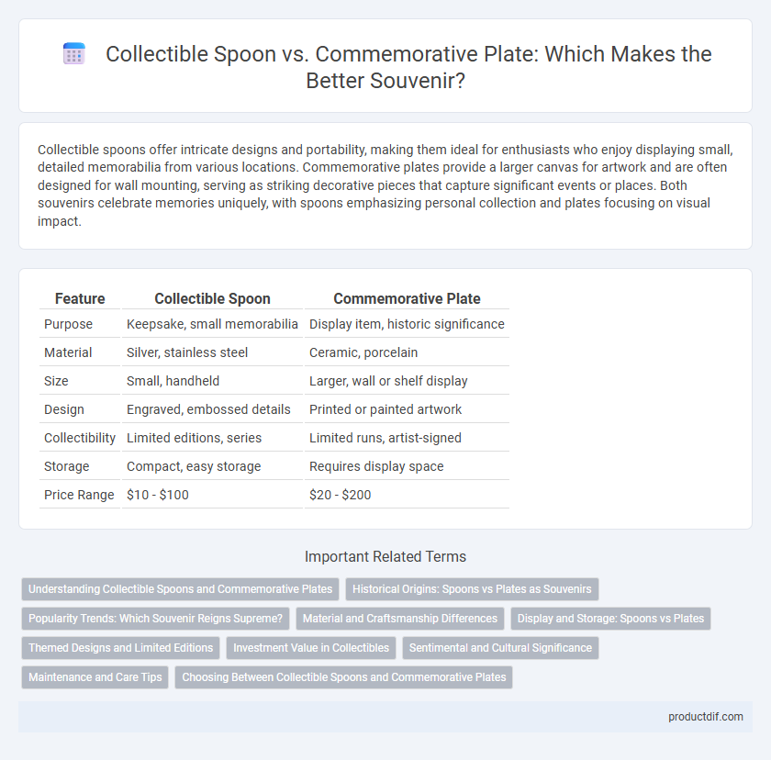Click the productdif.com footer link
Image resolution: width=771 pixels, height=760 pixels.
click(x=706, y=717)
